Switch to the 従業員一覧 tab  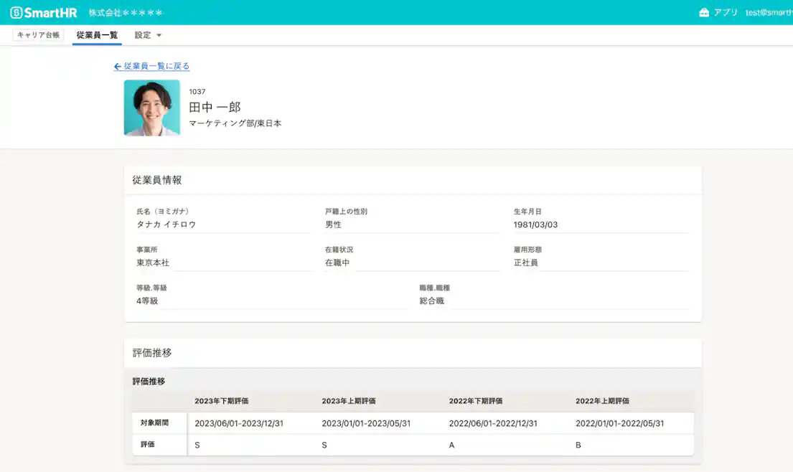coord(95,34)
